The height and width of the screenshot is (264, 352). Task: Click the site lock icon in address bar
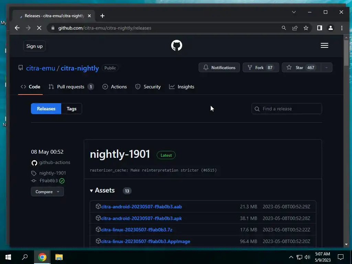coord(53,28)
